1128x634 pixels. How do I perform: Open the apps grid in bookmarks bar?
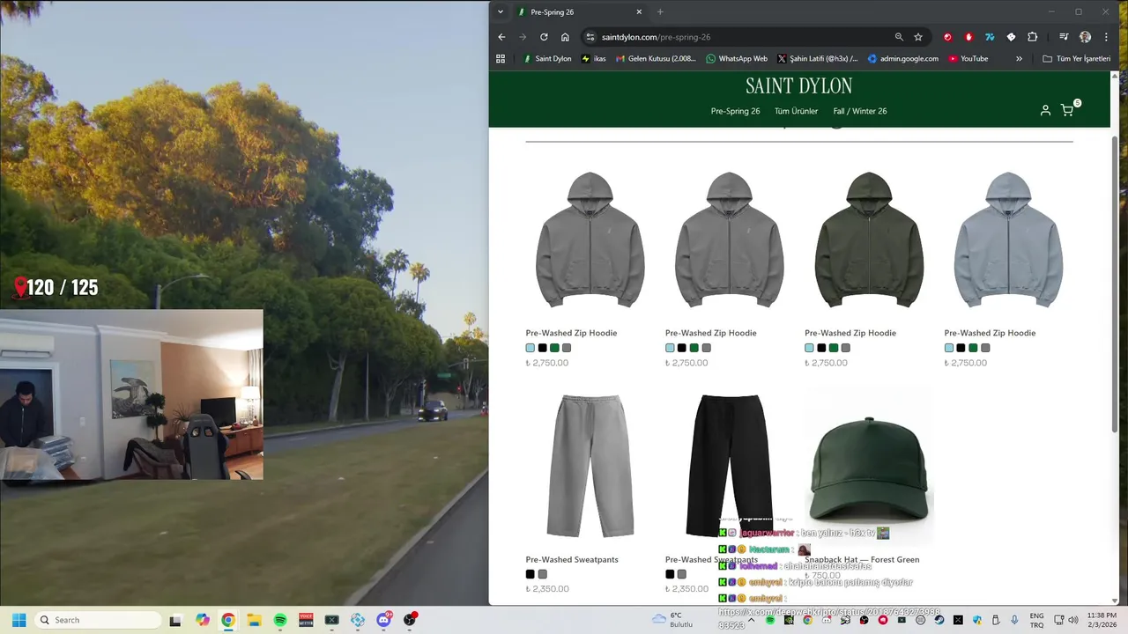(x=501, y=59)
